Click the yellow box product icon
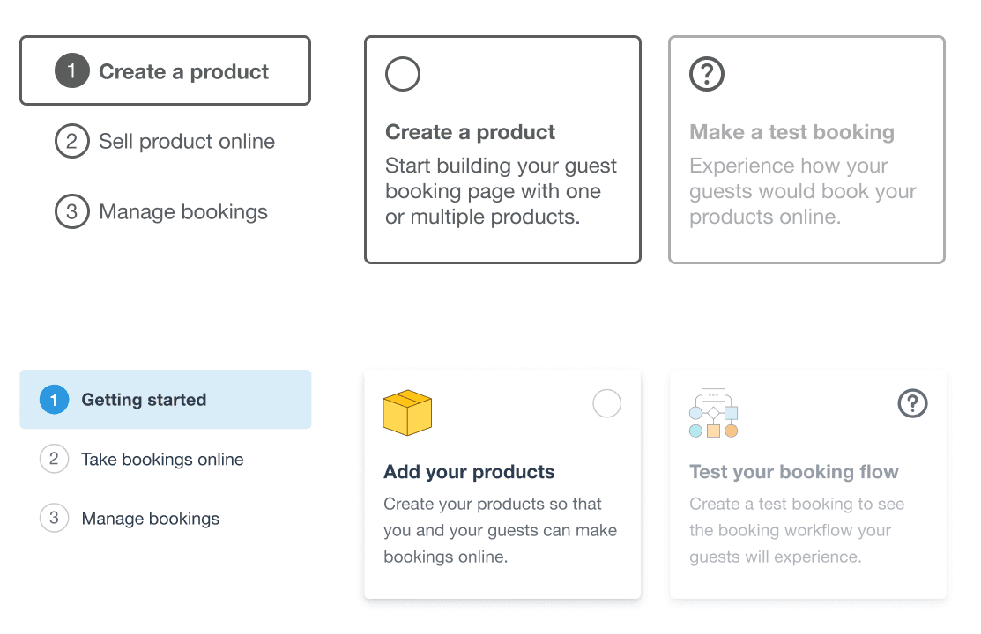This screenshot has height=634, width=981. pos(407,413)
